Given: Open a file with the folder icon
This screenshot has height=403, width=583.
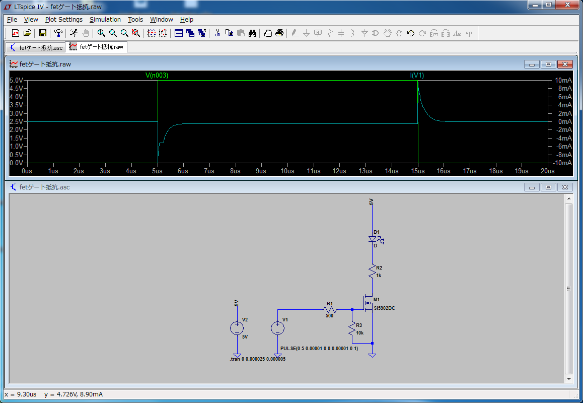Looking at the screenshot, I should coord(27,33).
